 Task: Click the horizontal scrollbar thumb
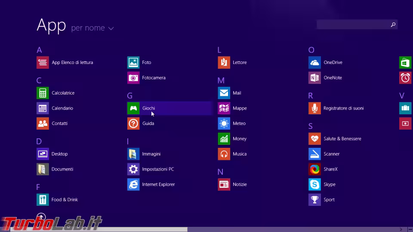[99, 229]
